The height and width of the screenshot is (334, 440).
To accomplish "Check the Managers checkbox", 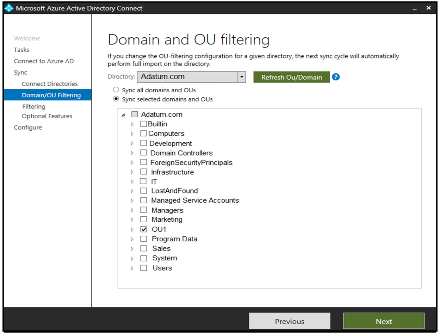I will (143, 210).
